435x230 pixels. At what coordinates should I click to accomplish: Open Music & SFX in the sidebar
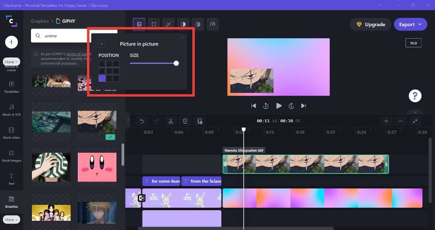[12, 110]
